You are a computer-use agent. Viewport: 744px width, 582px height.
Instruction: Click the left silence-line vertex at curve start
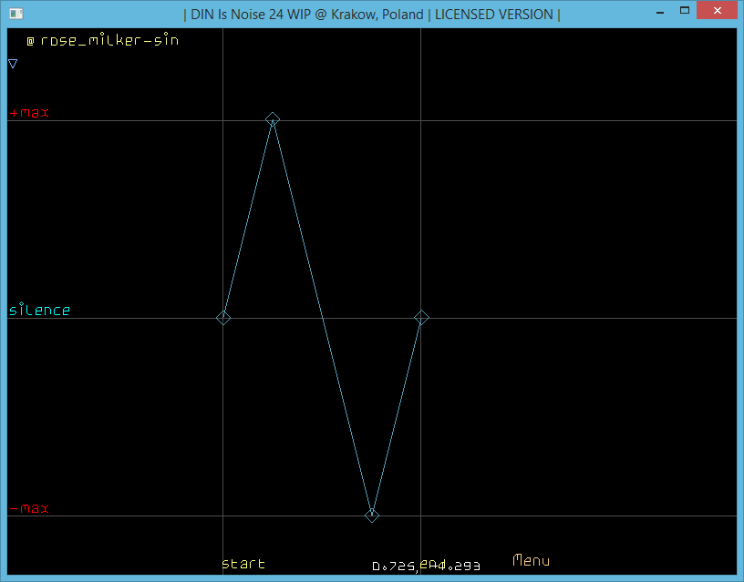[223, 318]
